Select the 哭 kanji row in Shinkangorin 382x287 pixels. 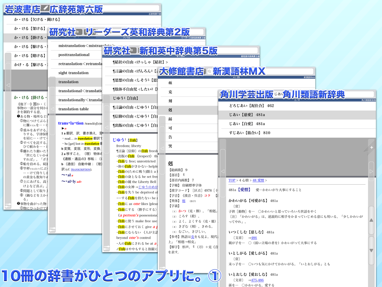coord(189,146)
